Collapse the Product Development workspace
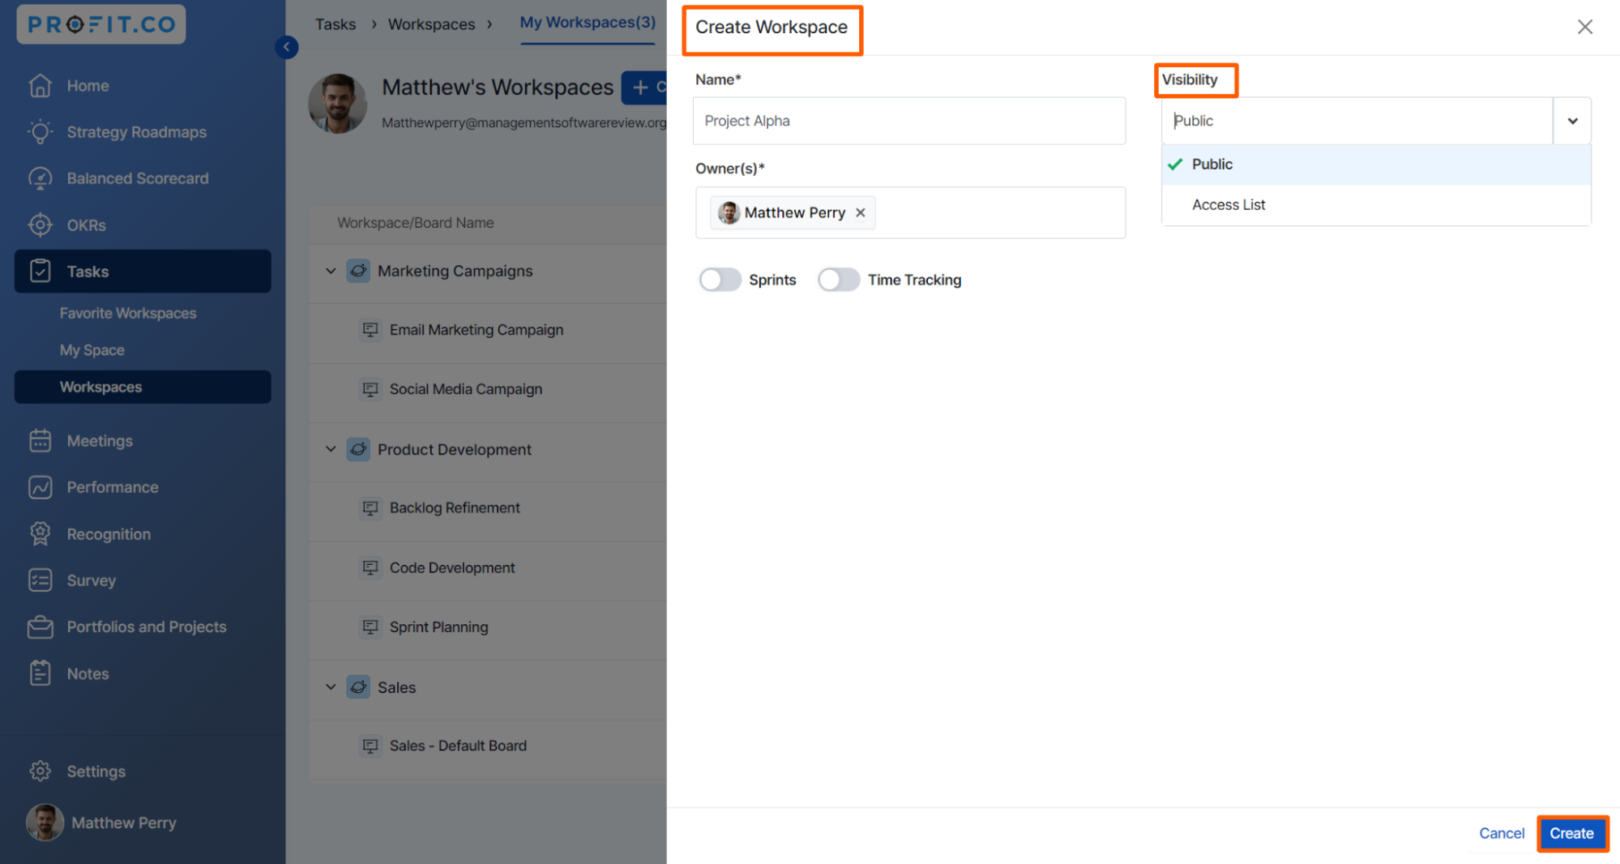1620x864 pixels. 331,449
